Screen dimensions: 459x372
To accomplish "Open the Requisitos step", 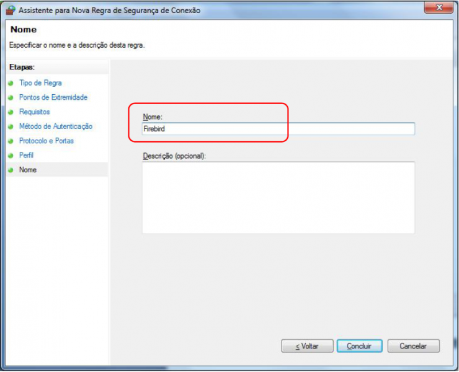I will [35, 112].
